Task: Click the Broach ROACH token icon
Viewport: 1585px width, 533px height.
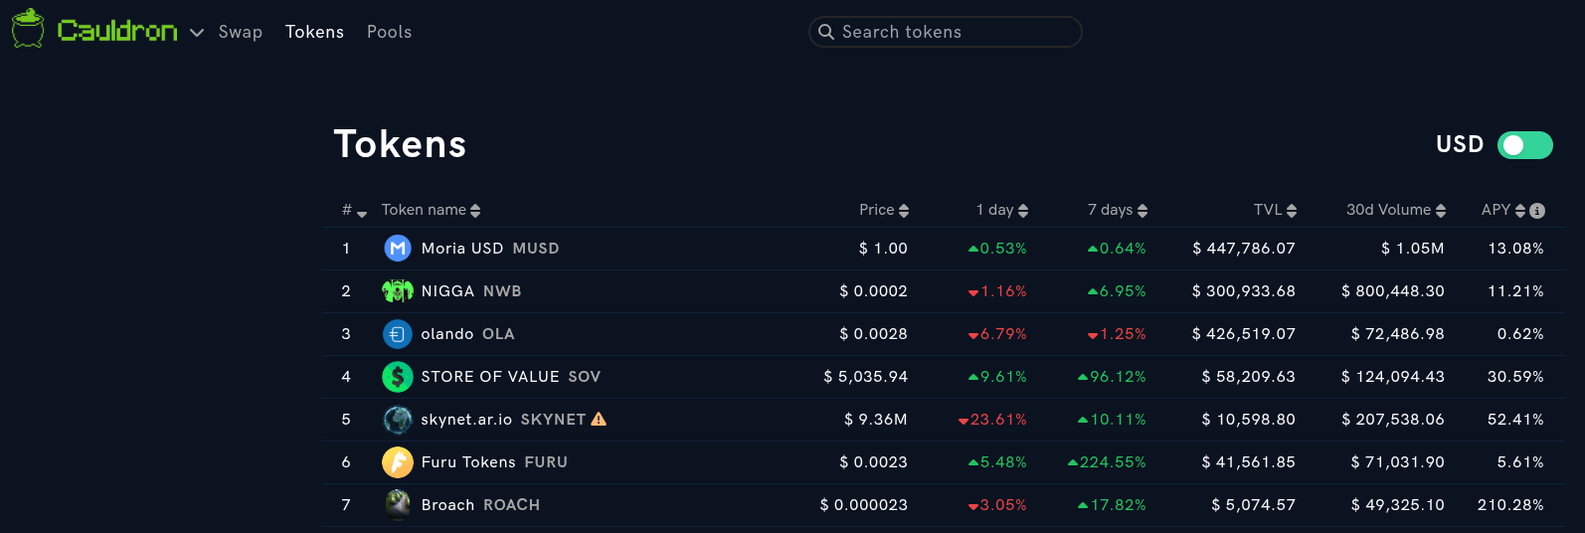Action: pyautogui.click(x=398, y=505)
